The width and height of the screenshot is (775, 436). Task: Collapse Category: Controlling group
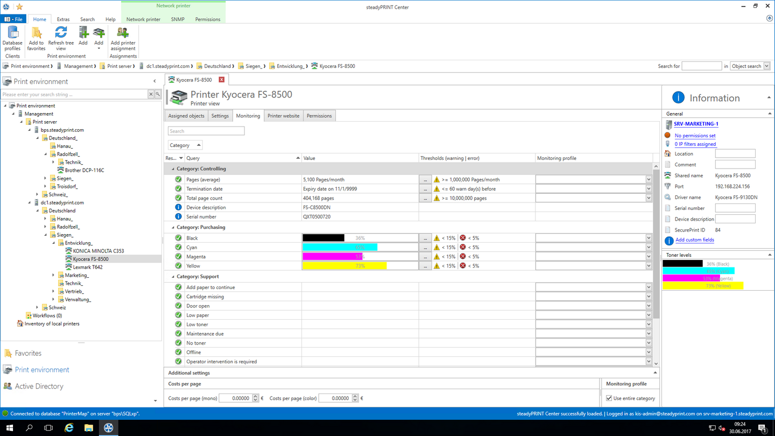[173, 168]
